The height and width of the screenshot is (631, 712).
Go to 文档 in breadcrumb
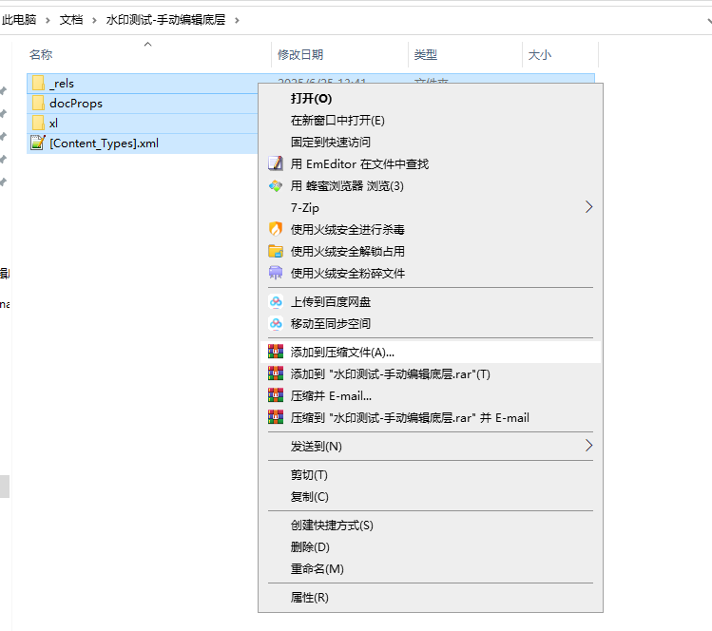pyautogui.click(x=71, y=20)
